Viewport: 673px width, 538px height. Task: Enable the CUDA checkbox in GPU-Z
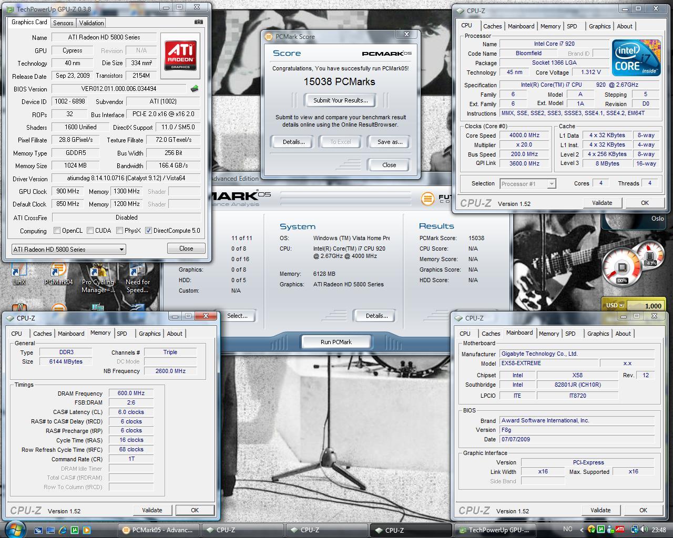point(90,230)
